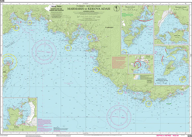The image size is (192, 137).
Task: Click the Imray Tetra logo box
Action: coord(57,7)
